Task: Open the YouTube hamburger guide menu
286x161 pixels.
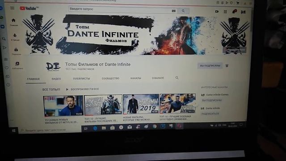Action: pos(12,8)
